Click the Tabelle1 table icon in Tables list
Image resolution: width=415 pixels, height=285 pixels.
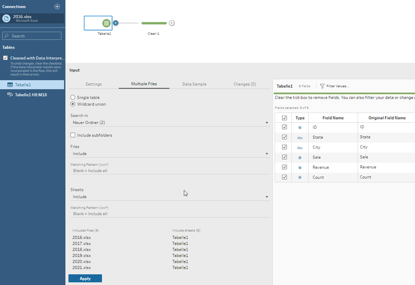10,85
